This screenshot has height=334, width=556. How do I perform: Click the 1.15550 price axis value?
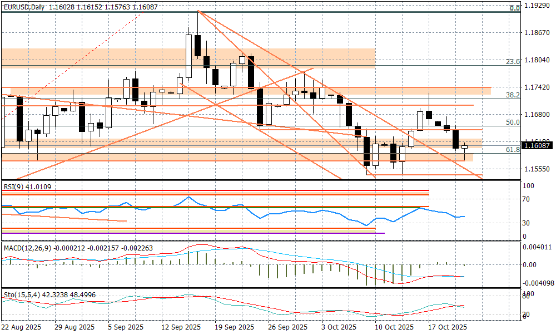click(538, 169)
